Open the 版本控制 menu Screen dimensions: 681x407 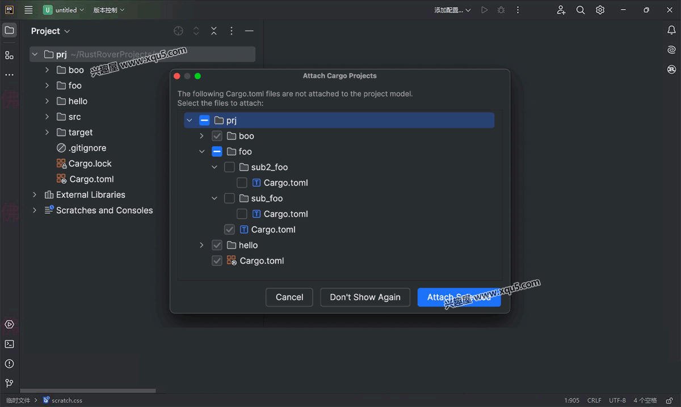(x=109, y=10)
